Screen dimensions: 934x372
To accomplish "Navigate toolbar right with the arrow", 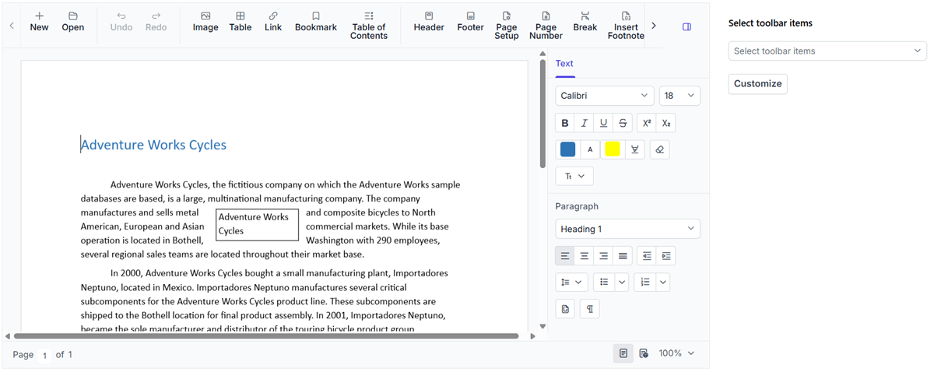I will [654, 26].
